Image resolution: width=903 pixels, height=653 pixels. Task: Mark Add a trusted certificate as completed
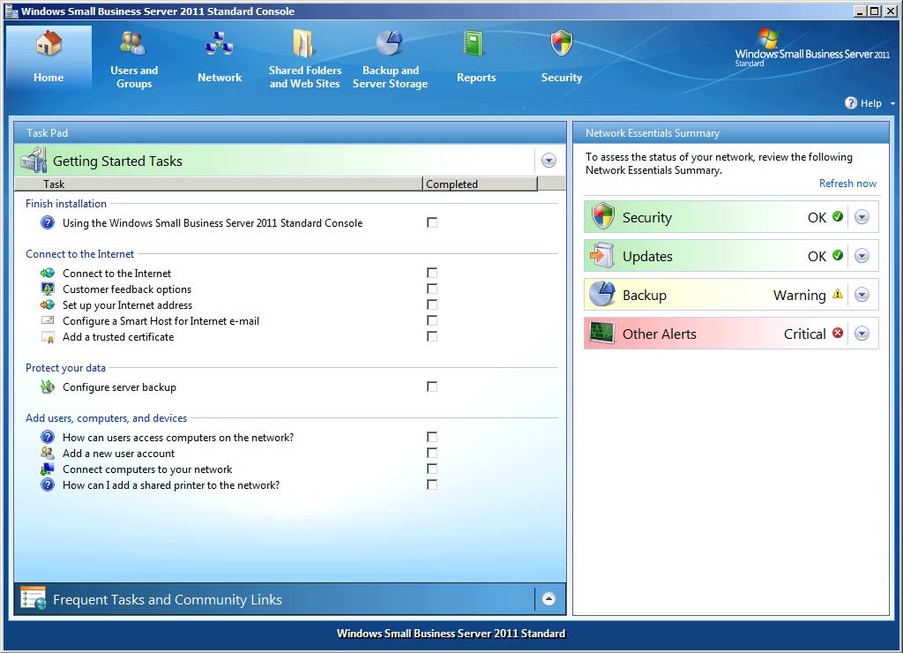point(431,336)
